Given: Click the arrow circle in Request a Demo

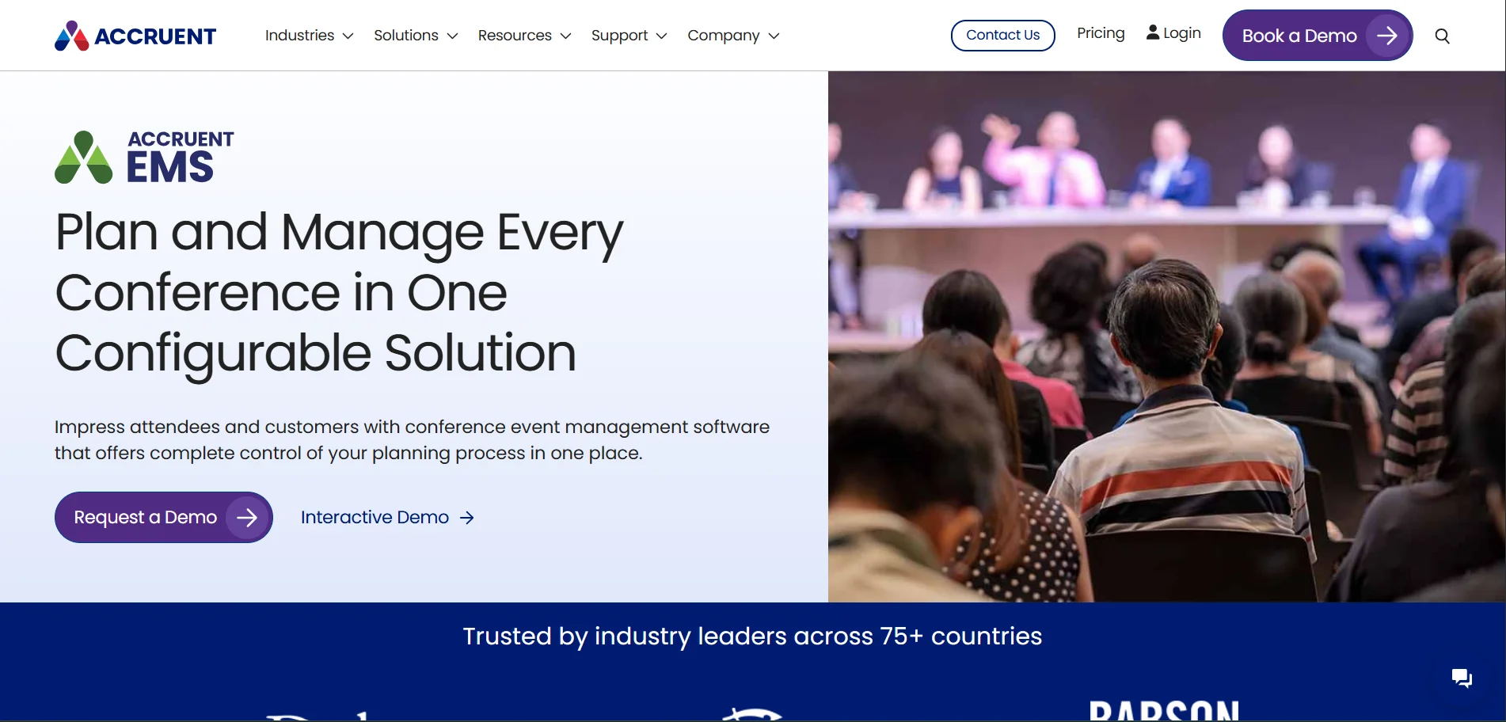Looking at the screenshot, I should [247, 517].
